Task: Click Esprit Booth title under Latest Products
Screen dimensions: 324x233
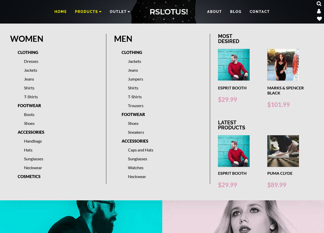Action: pos(232,173)
